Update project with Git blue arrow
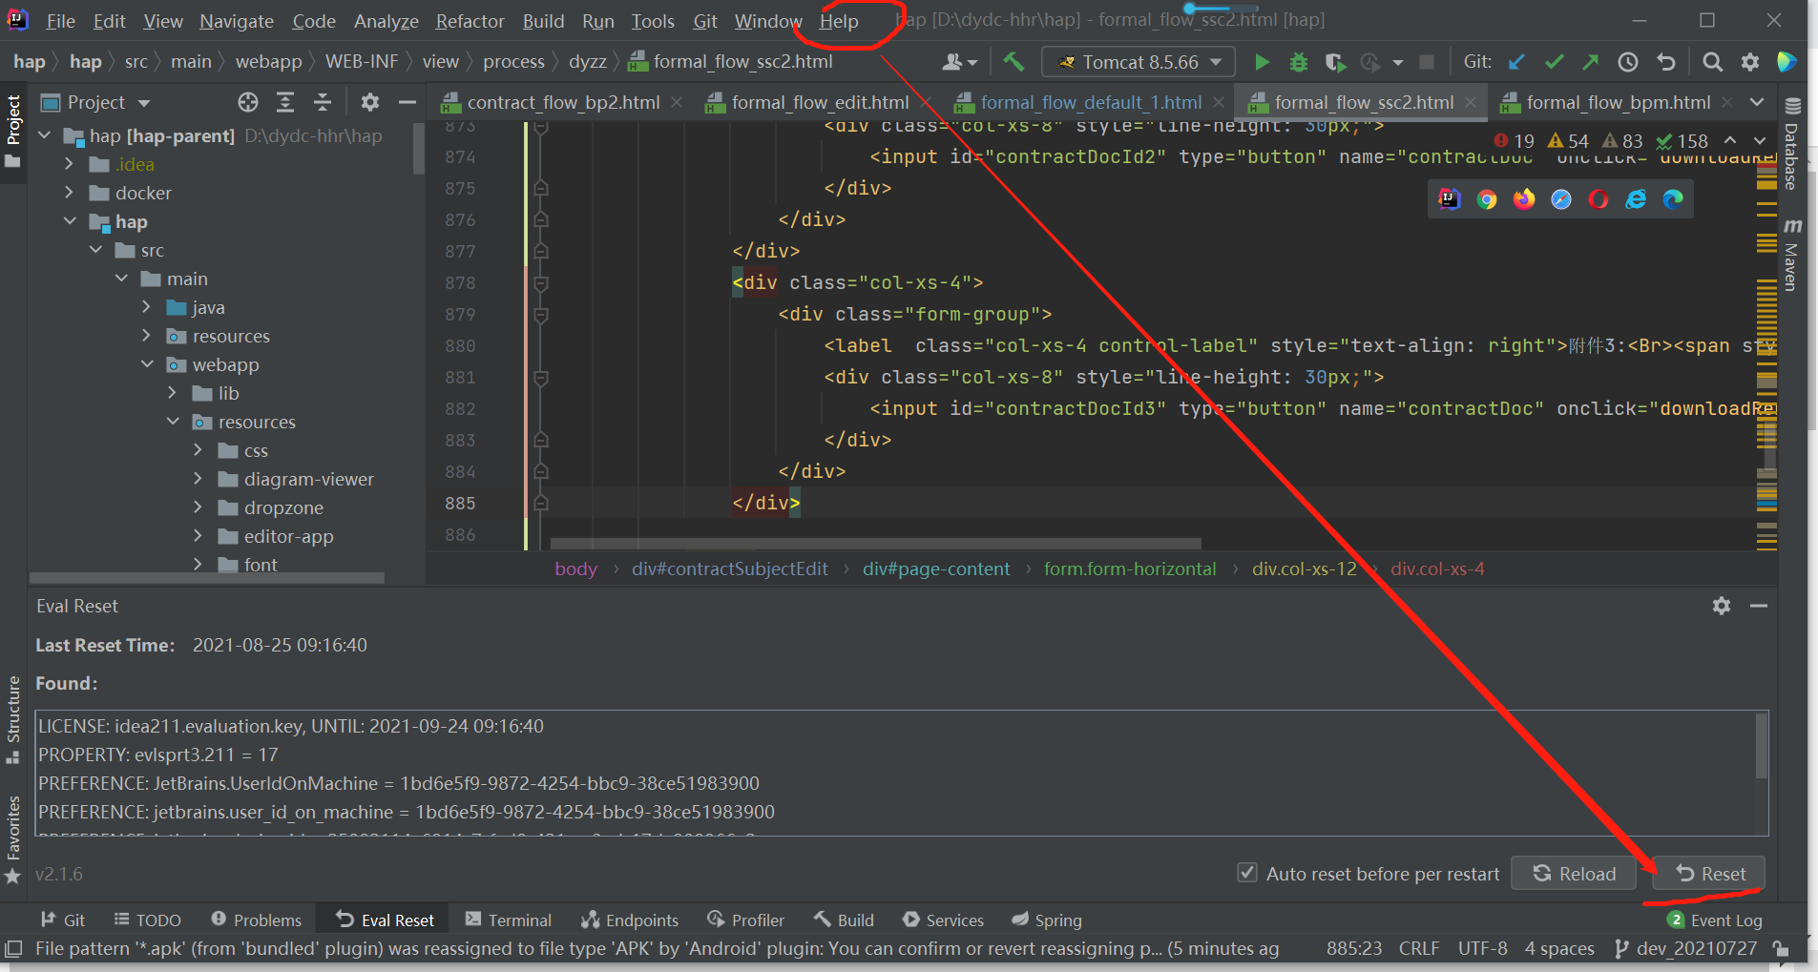 (x=1516, y=62)
